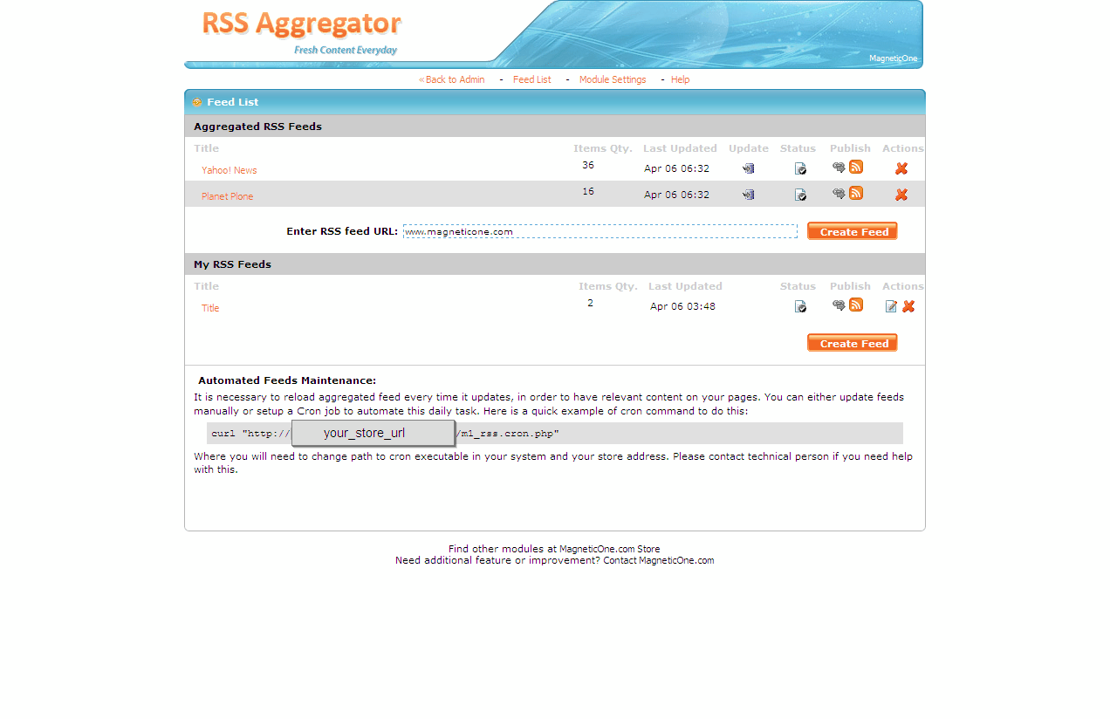Toggle status icon for Title feed
Viewport: 1110px width, 719px height.
(x=800, y=306)
